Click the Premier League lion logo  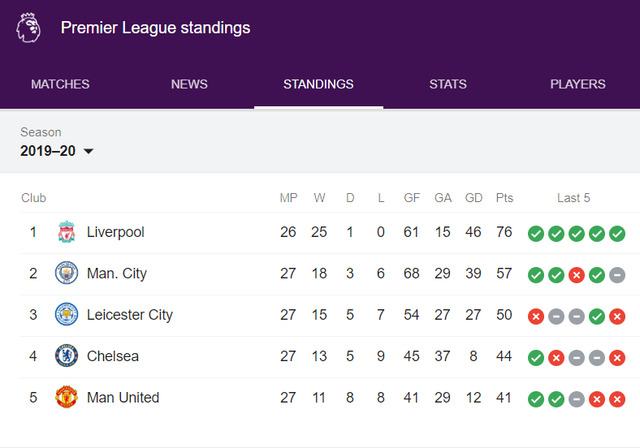(28, 28)
